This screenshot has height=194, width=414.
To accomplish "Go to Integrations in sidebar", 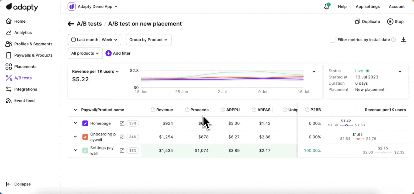I will pos(26,89).
